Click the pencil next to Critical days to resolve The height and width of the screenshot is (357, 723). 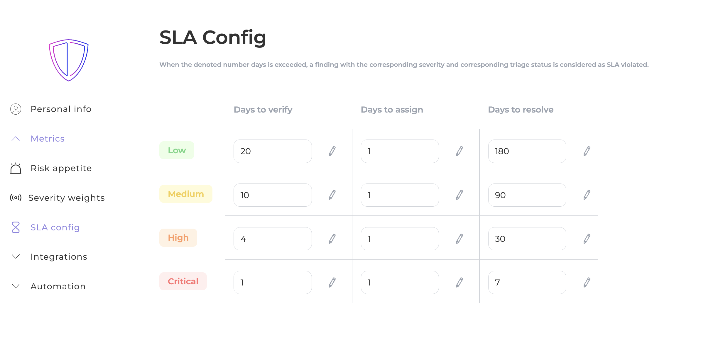[x=587, y=283]
